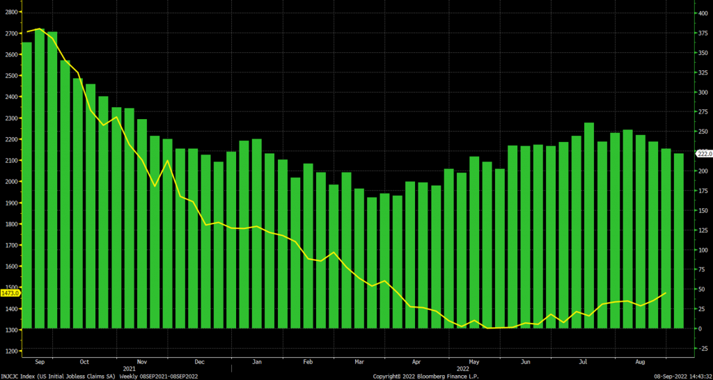This screenshot has height=380, width=713.
Task: Select the 2022 year label below the months
Action: pos(462,367)
